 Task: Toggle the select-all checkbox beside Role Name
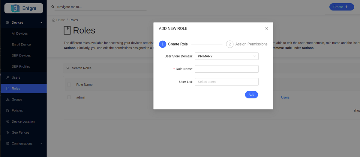[69, 85]
